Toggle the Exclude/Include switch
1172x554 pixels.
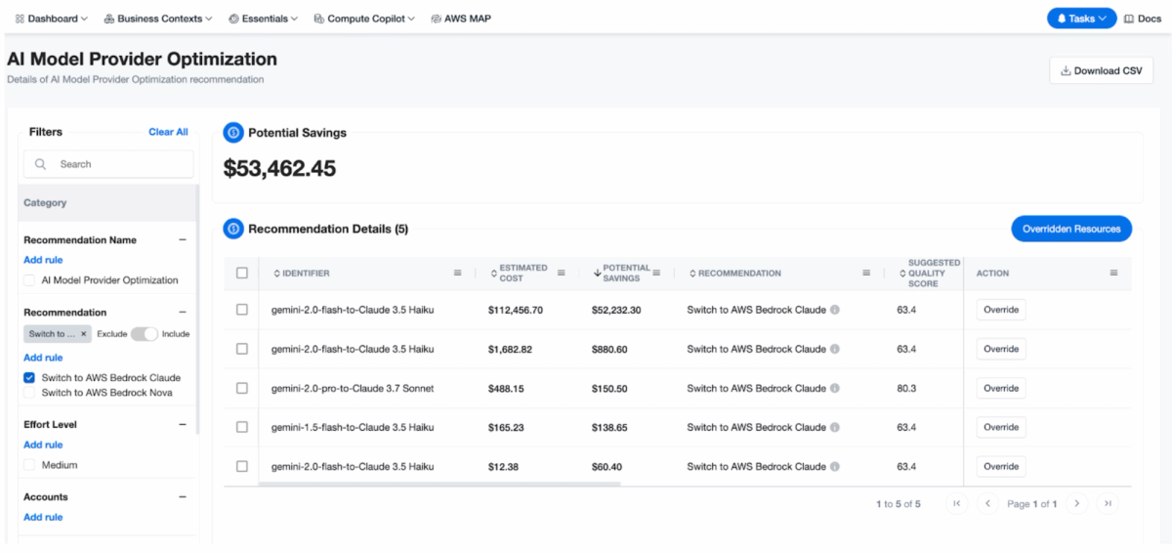[145, 334]
